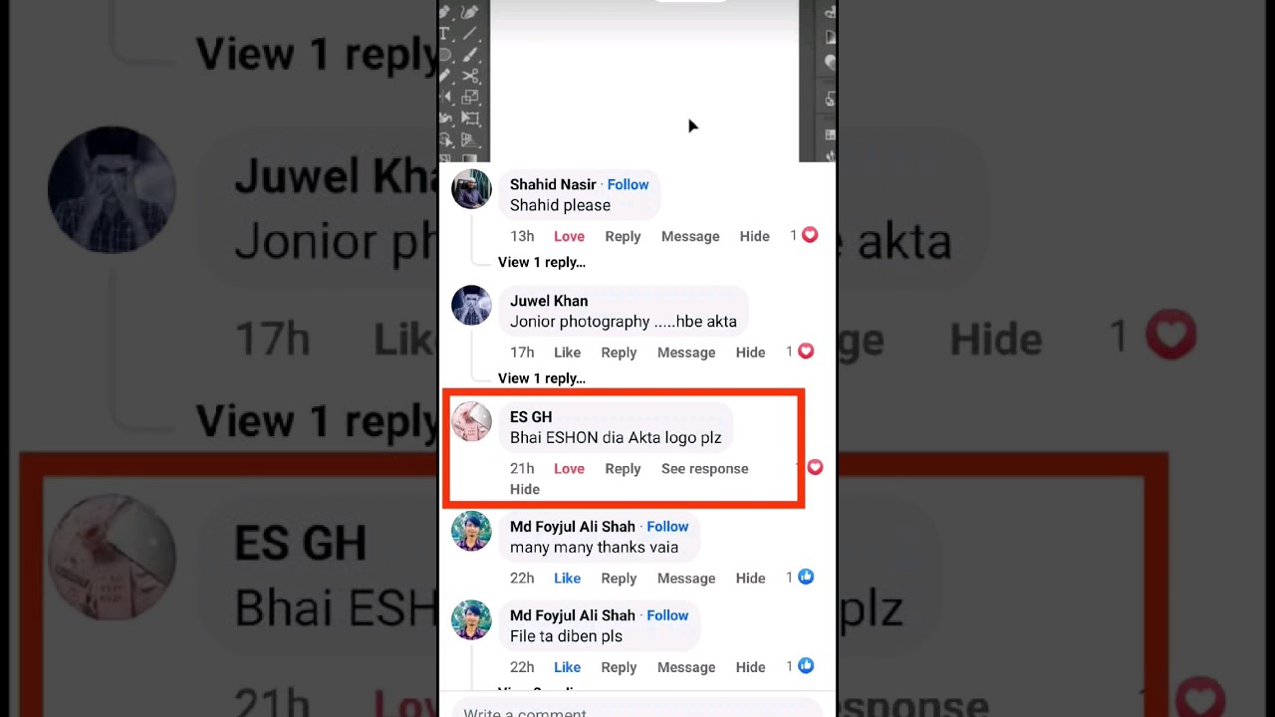
Task: Select the Scale tool
Action: [x=470, y=98]
